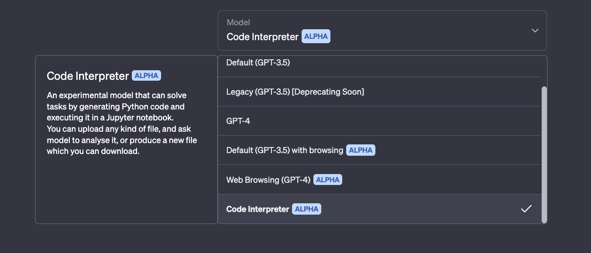Click ALPHA badge beside GPT-3.5 with browsing
Screen dimensions: 591x253
(x=361, y=150)
